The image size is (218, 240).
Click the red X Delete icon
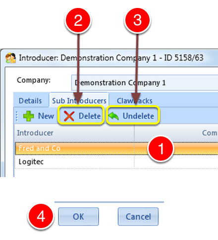(69, 116)
